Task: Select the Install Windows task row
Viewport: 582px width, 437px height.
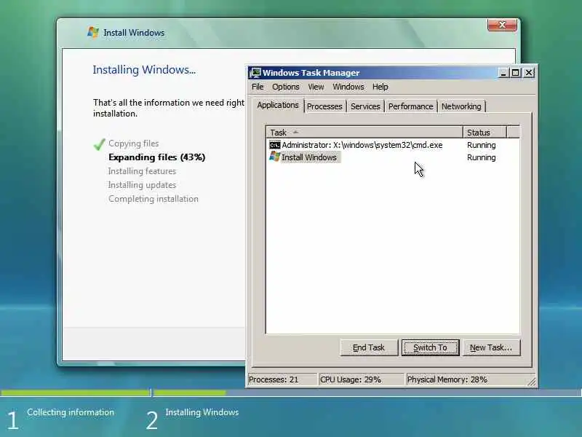Action: [393, 157]
